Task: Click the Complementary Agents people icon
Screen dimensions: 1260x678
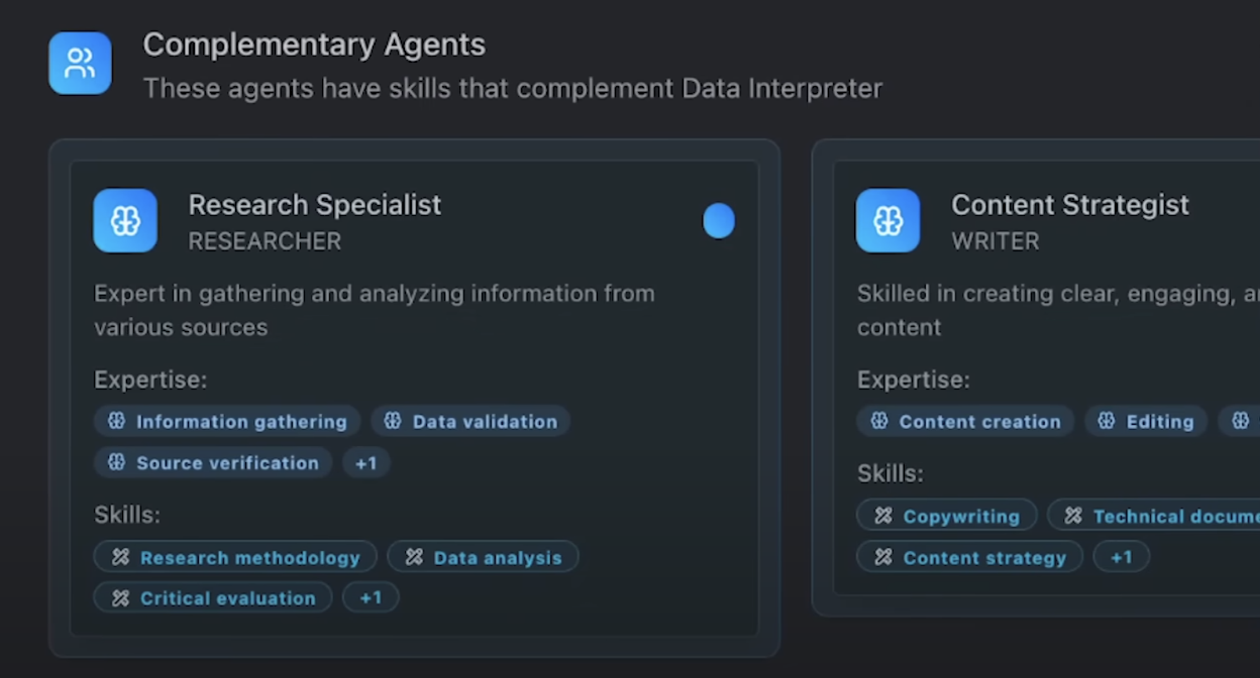Action: point(80,63)
